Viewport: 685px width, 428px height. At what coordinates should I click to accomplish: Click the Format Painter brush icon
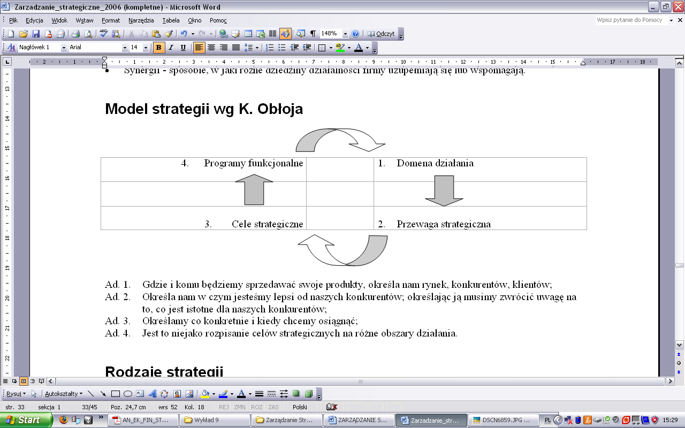tap(169, 34)
